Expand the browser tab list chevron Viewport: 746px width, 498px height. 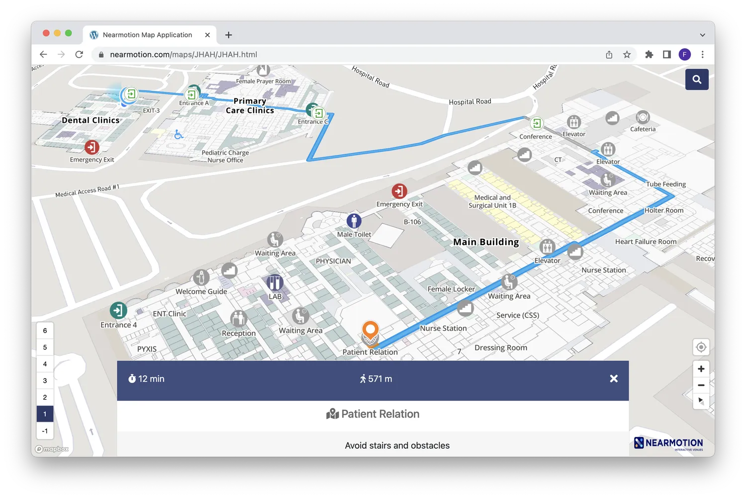click(702, 35)
